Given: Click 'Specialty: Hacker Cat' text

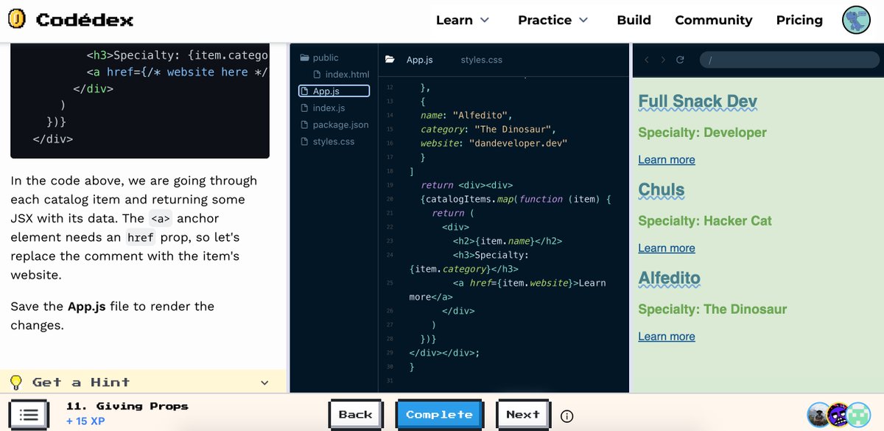Looking at the screenshot, I should click(x=705, y=221).
